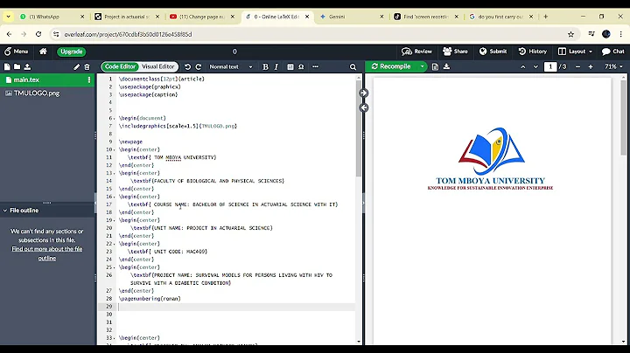630x353 pixels.
Task: Collapse the File outline section
Action: [x=5, y=211]
